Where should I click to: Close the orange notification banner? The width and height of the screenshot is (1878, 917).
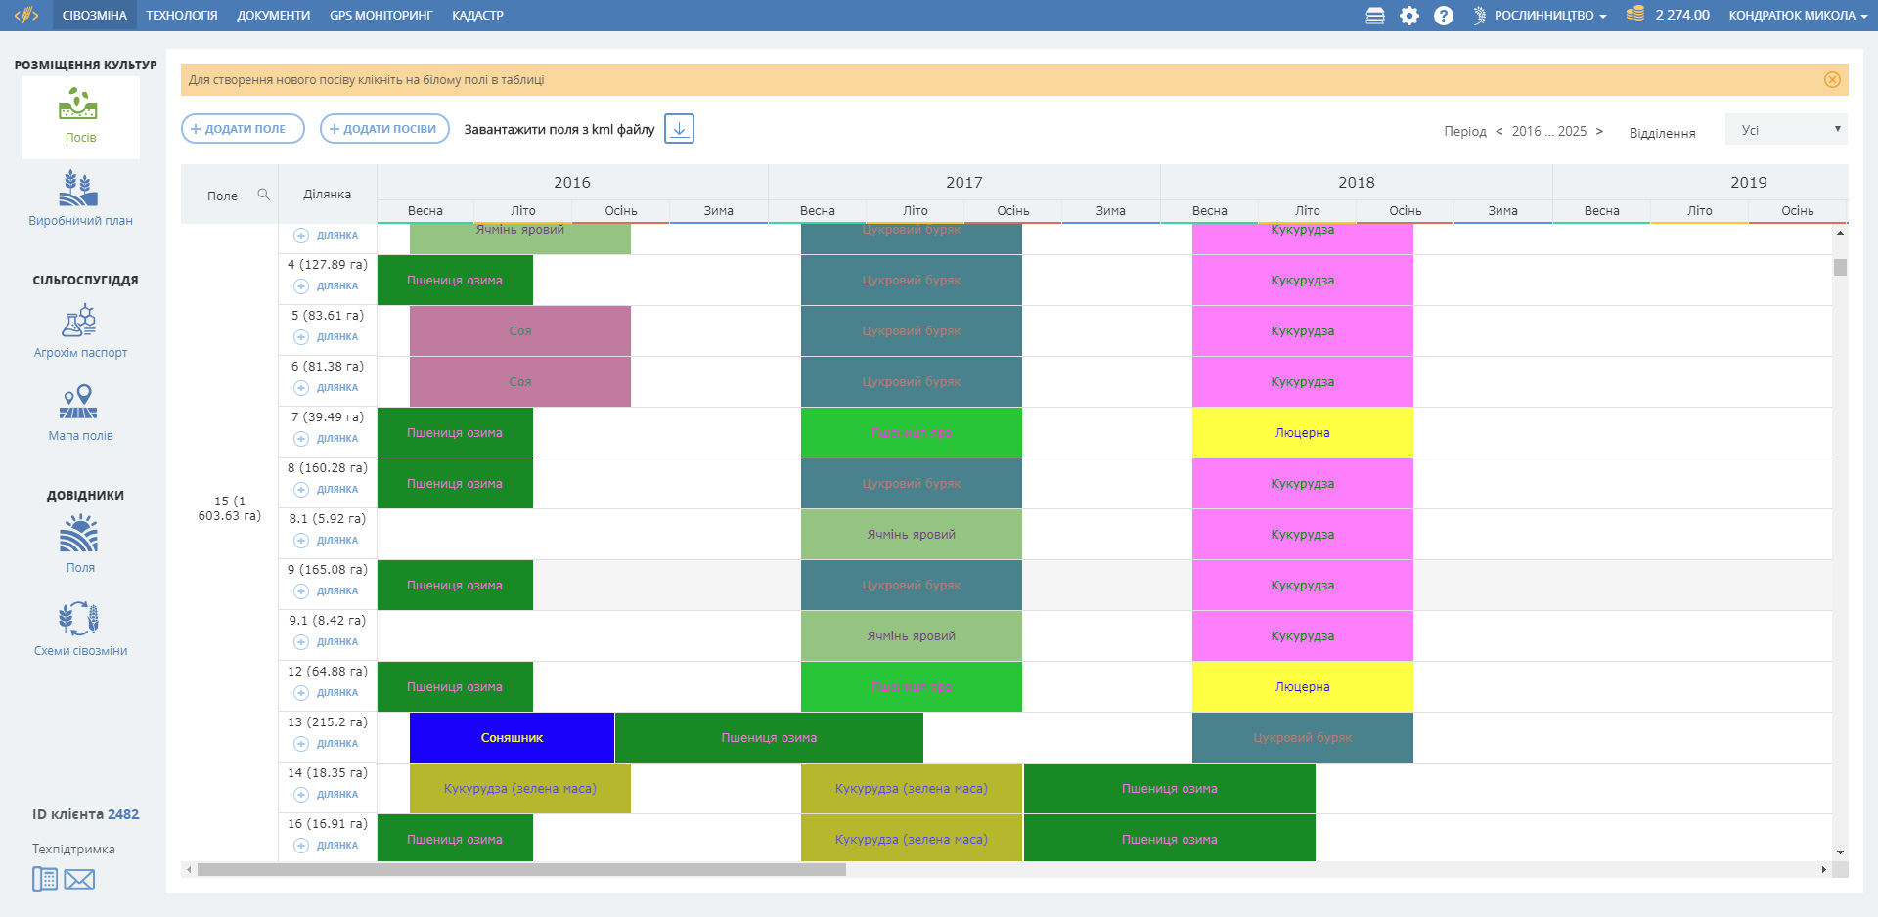coord(1832,80)
